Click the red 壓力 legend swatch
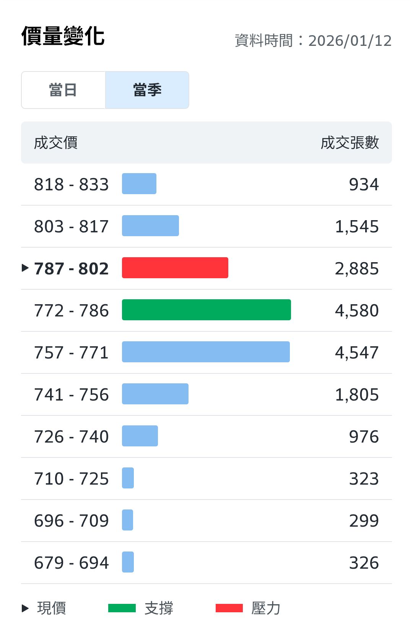The width and height of the screenshot is (413, 631). coord(229,608)
